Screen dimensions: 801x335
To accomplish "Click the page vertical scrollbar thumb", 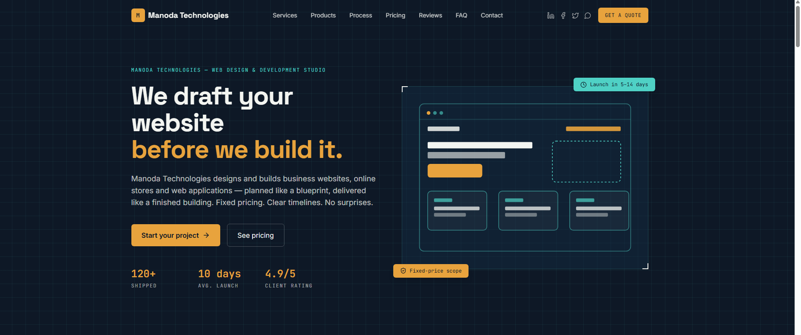I will coord(798,25).
